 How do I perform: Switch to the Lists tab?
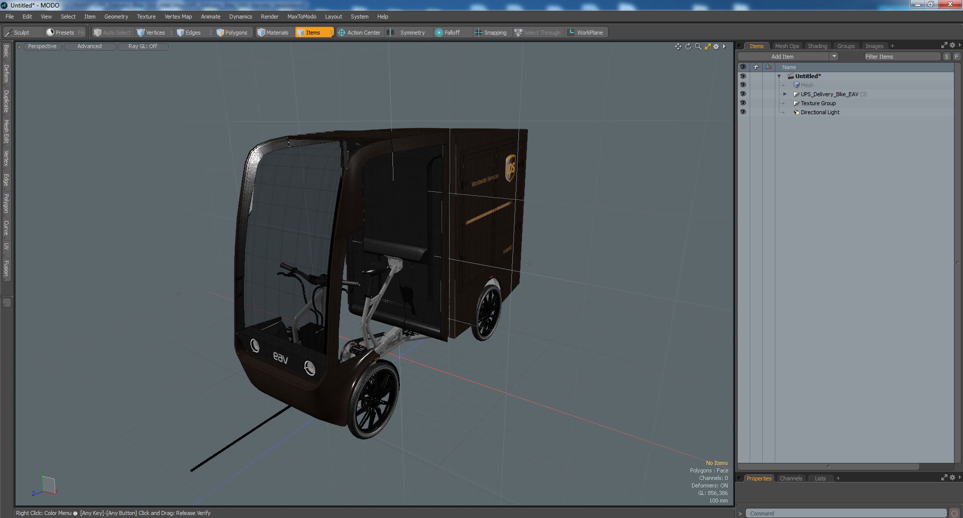[820, 478]
